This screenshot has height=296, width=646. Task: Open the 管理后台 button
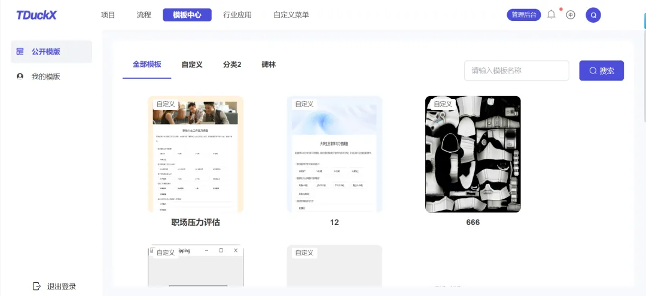point(523,15)
